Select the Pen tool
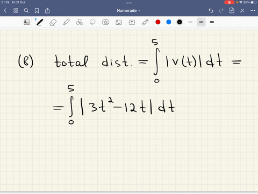Viewport: 258px width, 194px height. click(x=39, y=22)
